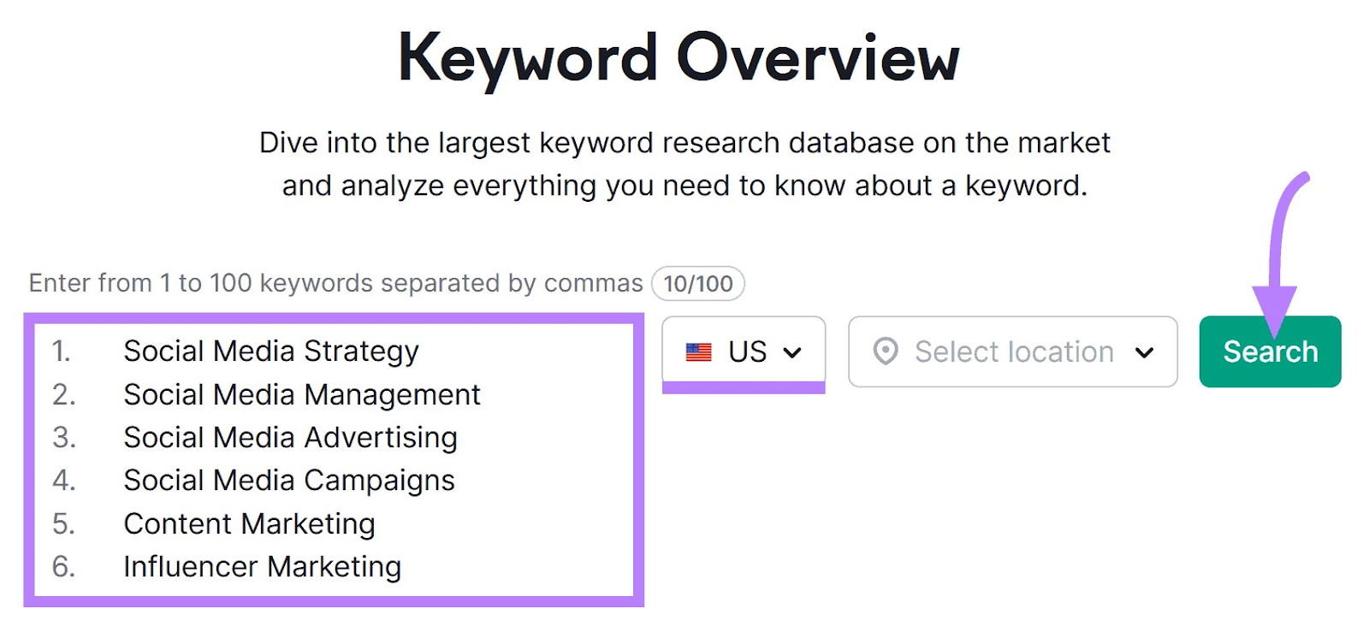Click the 10/100 keyword counter badge
Viewport: 1369px width, 638px height.
pyautogui.click(x=698, y=283)
